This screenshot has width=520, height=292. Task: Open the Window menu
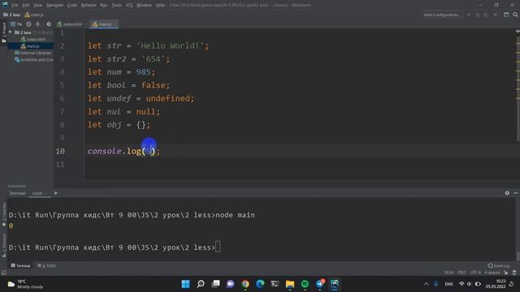144,5
